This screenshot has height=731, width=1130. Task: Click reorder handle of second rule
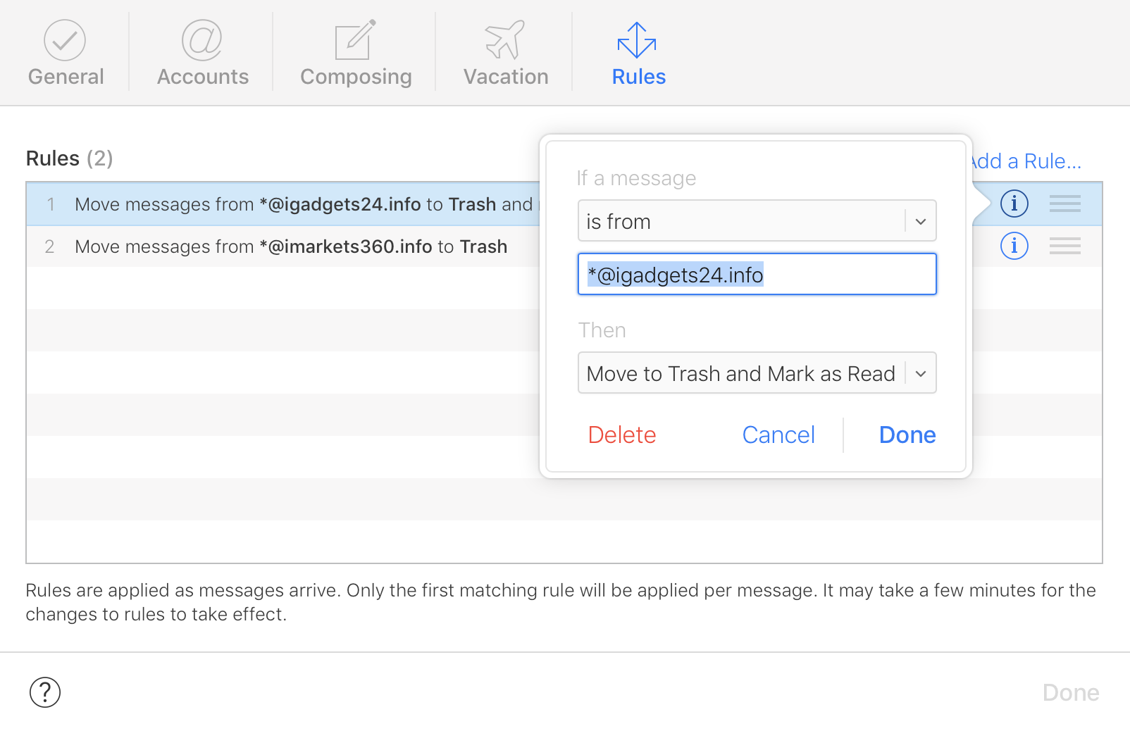1064,246
